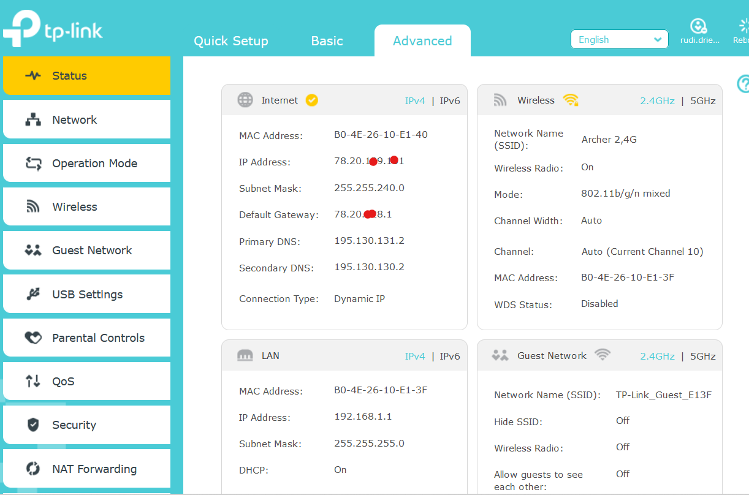
Task: Click the rudi.drie account cloud icon
Action: point(698,26)
